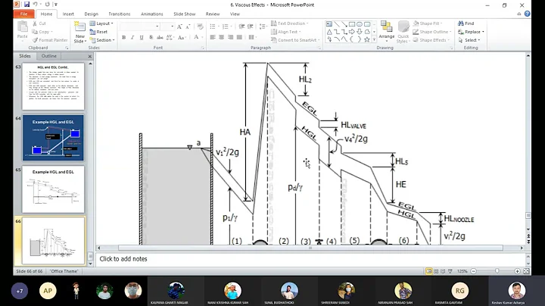The width and height of the screenshot is (545, 306).
Task: Open the Slide Show ribbon tab
Action: pyautogui.click(x=184, y=14)
